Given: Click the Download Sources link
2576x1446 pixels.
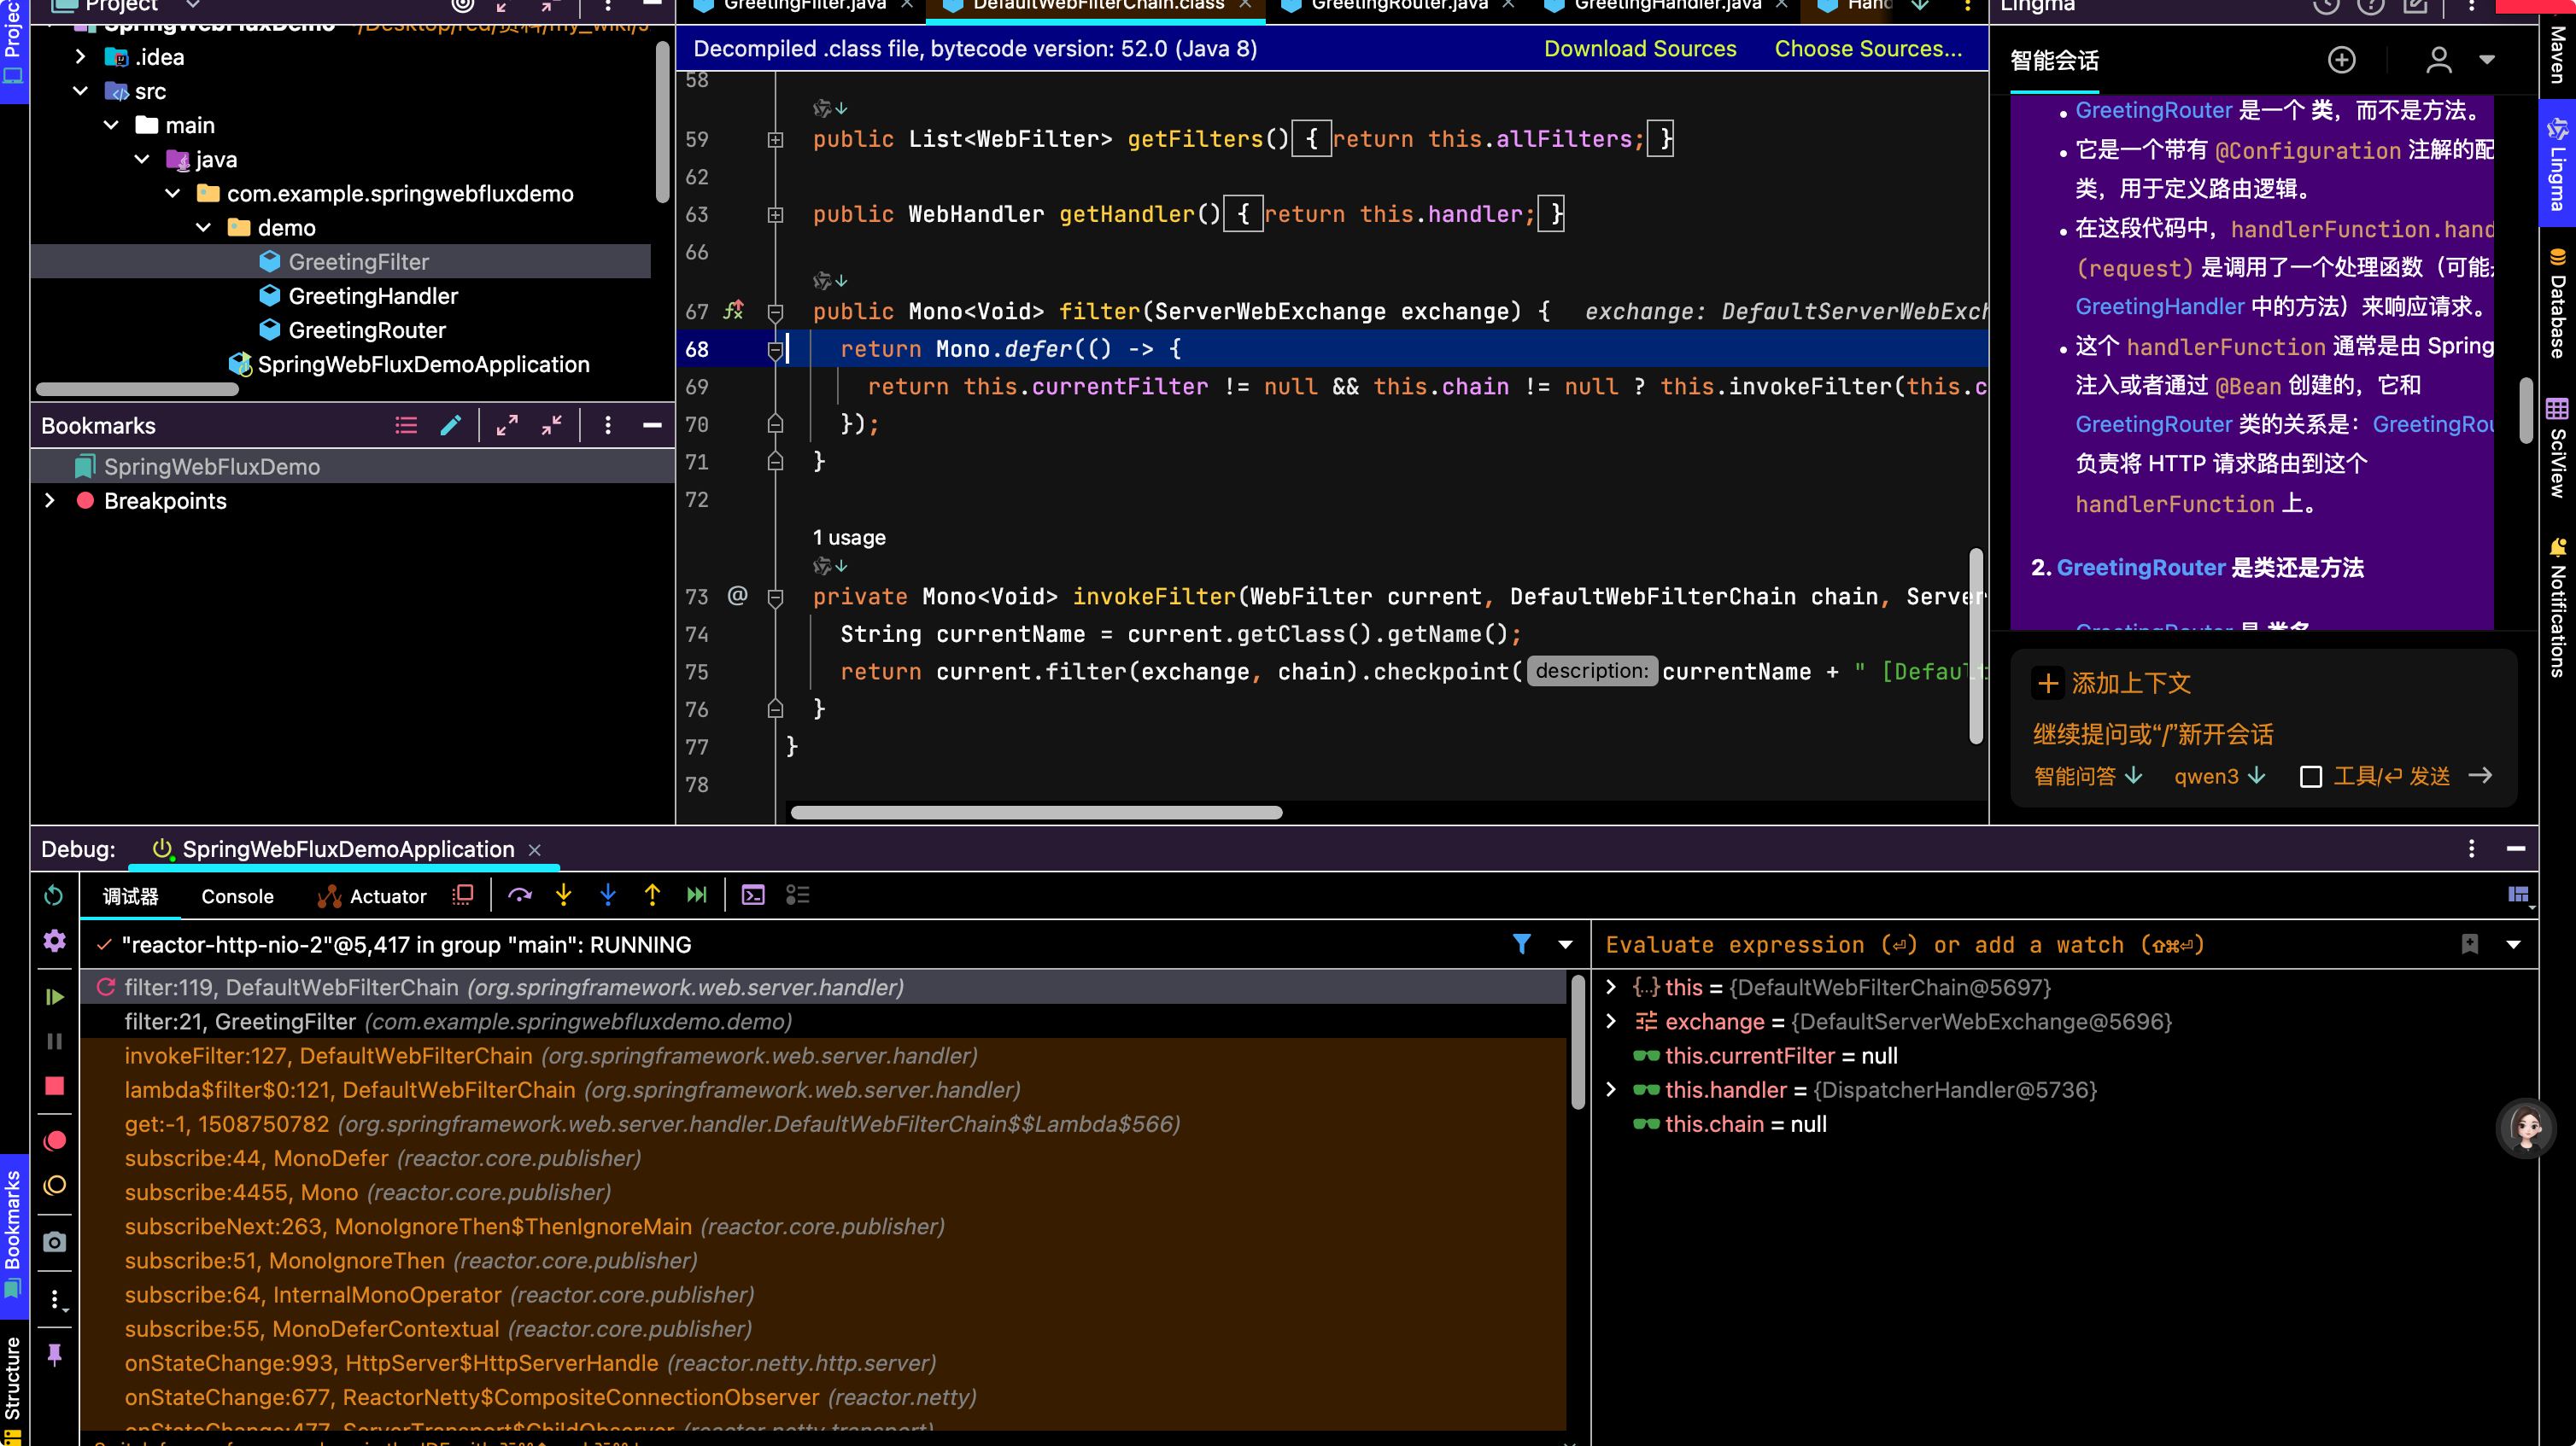Looking at the screenshot, I should click(x=1640, y=49).
